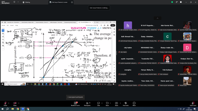Click Febi Auliasari participant name
Screen dimensions: 198x111
167,70
